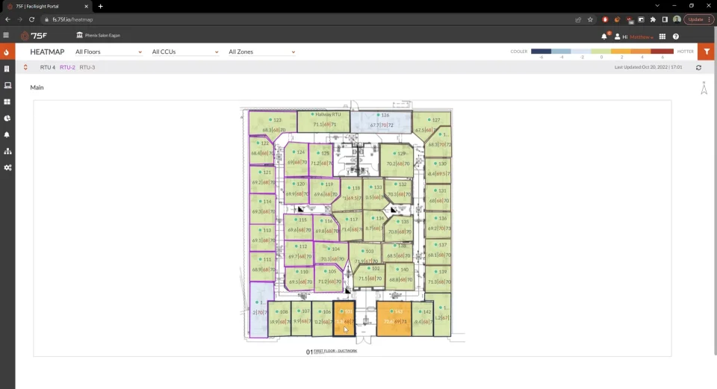The image size is (717, 389).
Task: Select the RTU-2 tab
Action: [x=67, y=67]
